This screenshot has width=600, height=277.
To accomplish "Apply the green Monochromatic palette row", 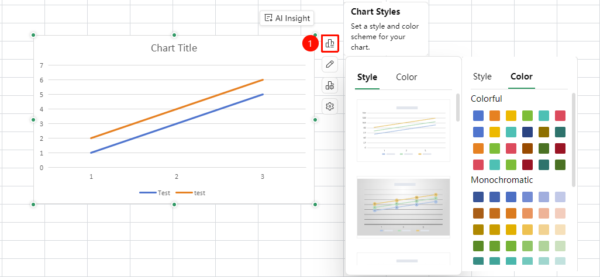I will [x=519, y=245].
